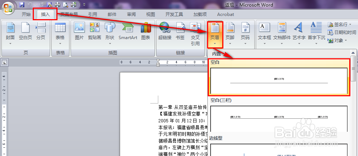Click the 签名行 signature line button

click(338, 24)
